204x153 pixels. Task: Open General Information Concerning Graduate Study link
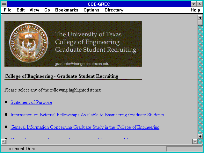pyautogui.click(x=85, y=127)
